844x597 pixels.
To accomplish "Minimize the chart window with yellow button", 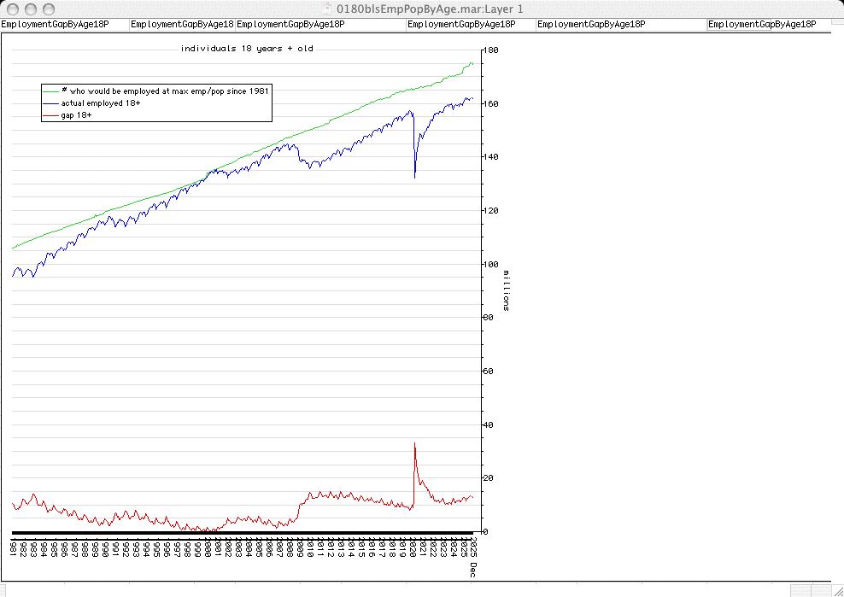I will point(30,9).
